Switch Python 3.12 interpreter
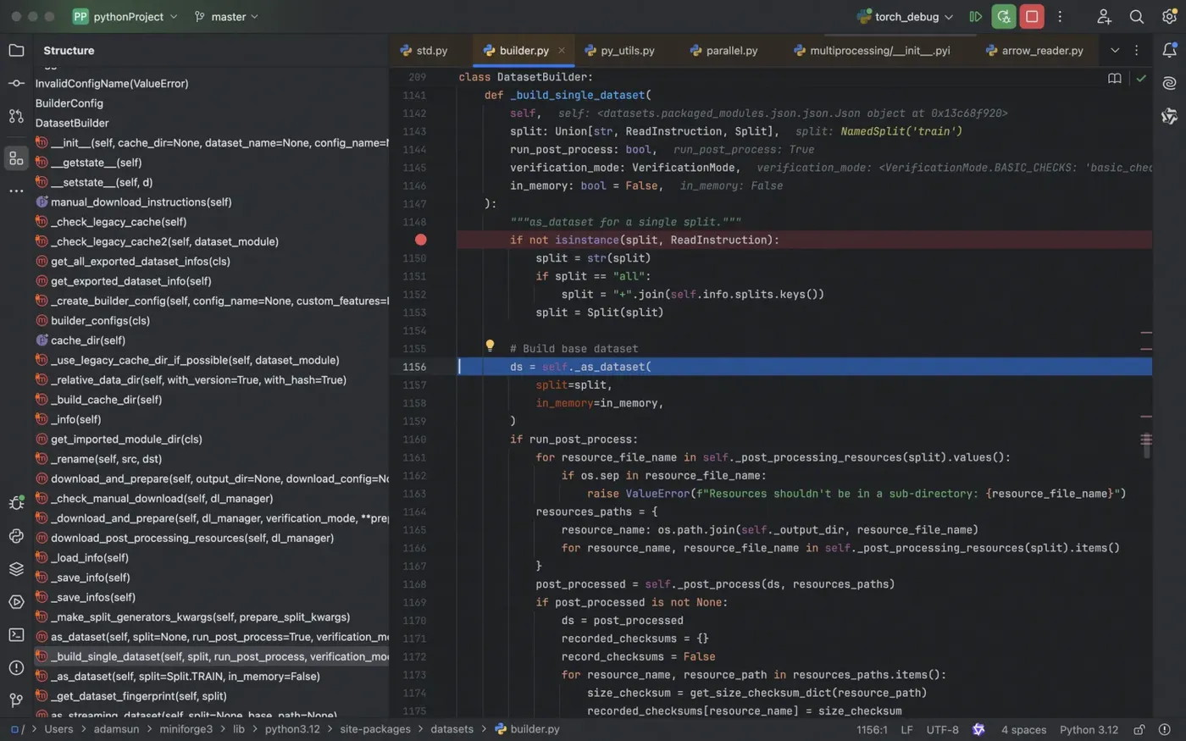Screen dimensions: 1186x741 pyautogui.click(x=1089, y=729)
